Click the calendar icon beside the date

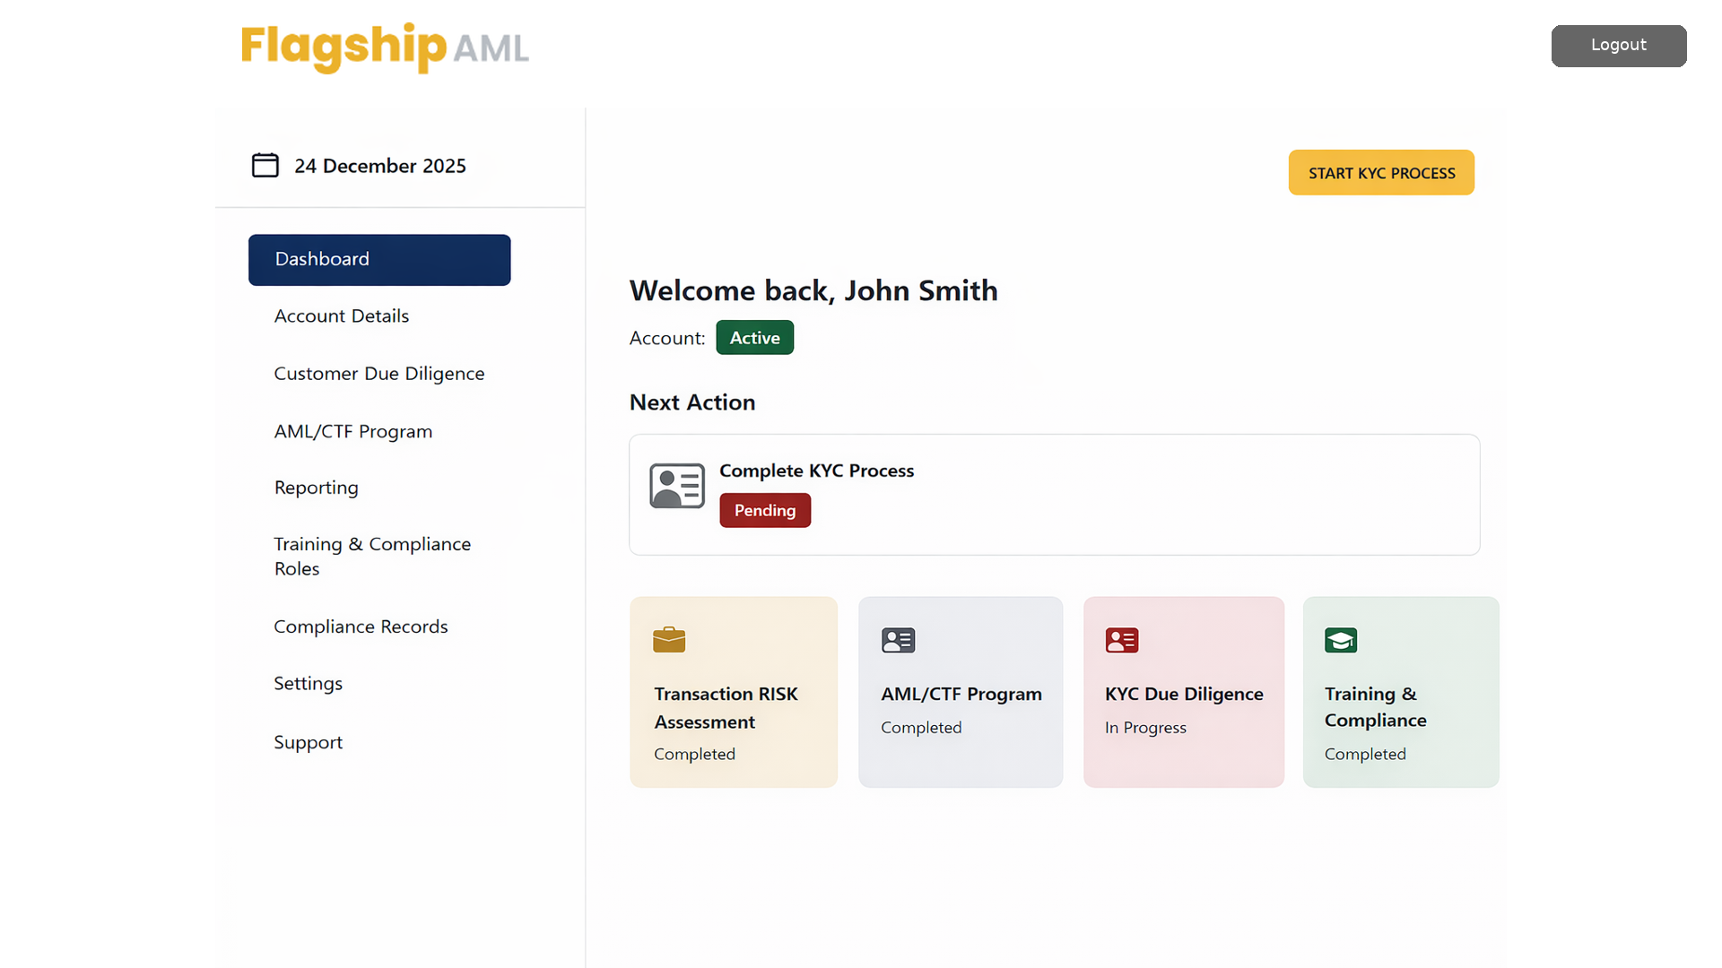(x=265, y=165)
